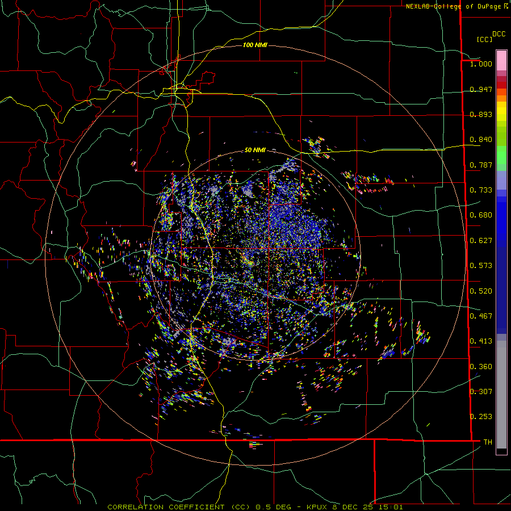Viewport: 511px width, 511px height.
Task: Click the 0.413 value on the color scale
Action: point(481,341)
